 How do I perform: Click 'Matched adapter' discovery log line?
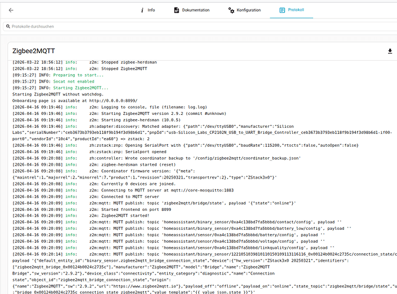(153, 126)
